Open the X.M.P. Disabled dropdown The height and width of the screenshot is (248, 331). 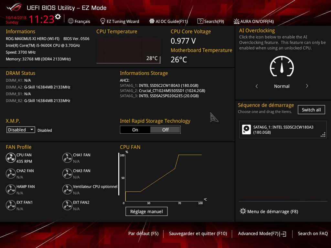point(21,130)
